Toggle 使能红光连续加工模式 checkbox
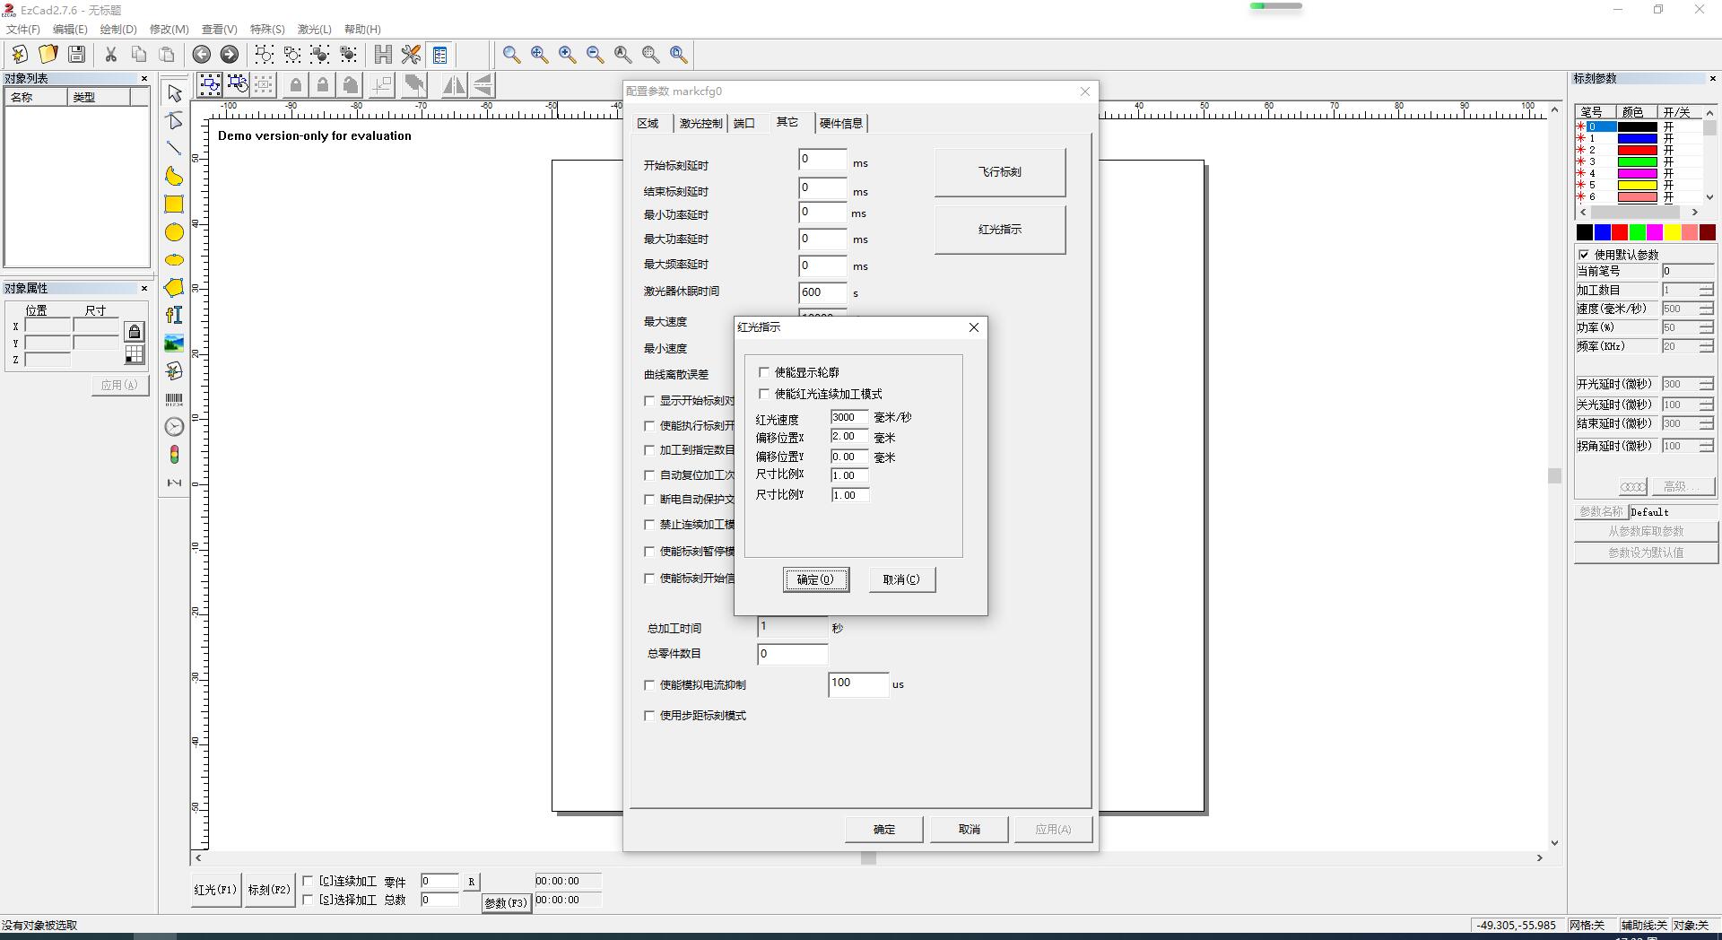The image size is (1722, 940). tap(764, 394)
